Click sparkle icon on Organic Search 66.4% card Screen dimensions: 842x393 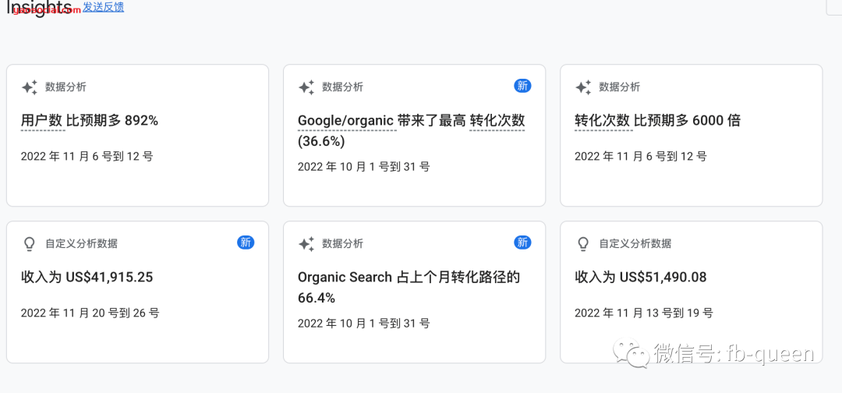[x=306, y=244]
